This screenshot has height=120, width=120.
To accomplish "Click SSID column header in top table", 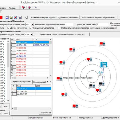I will (41, 40).
